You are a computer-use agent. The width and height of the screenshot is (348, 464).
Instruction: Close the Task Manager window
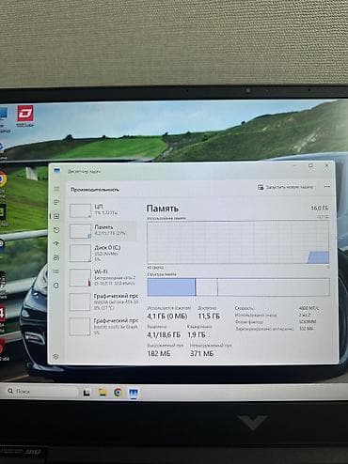pyautogui.click(x=326, y=165)
